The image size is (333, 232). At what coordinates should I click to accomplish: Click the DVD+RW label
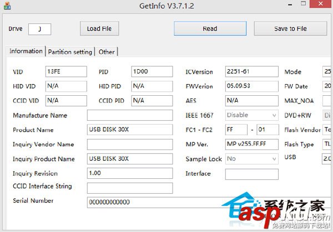tap(297, 115)
